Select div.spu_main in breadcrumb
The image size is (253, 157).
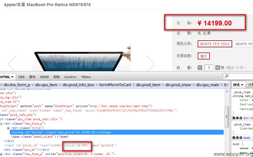[x=208, y=85]
